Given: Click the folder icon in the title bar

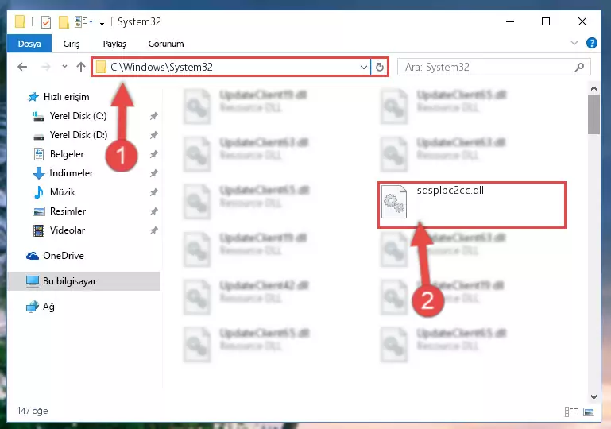Looking at the screenshot, I should click(x=21, y=21).
